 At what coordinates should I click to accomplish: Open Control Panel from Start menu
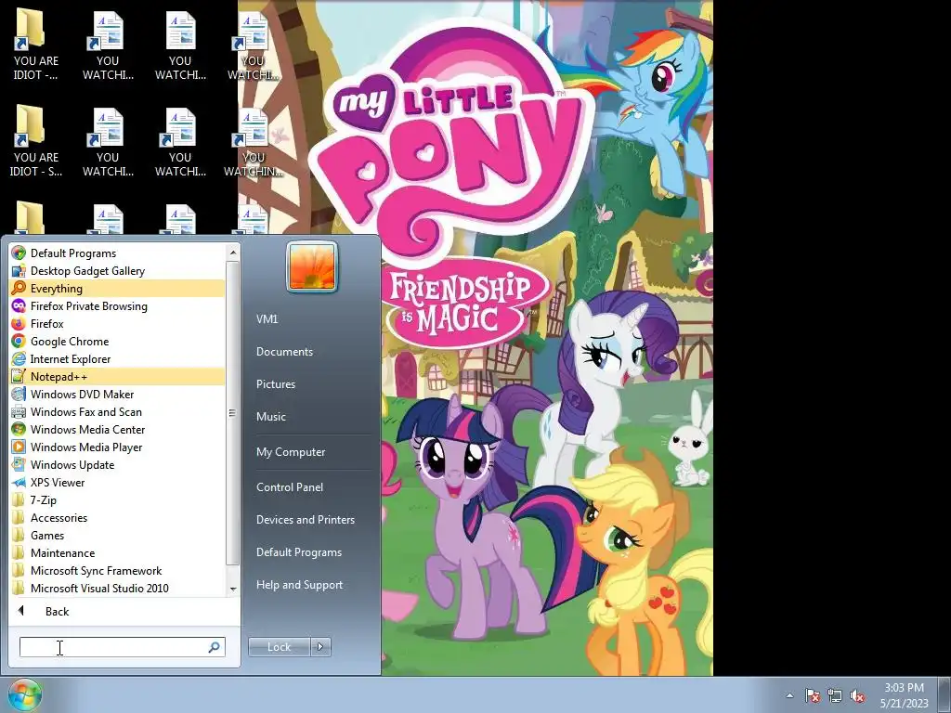[290, 486]
